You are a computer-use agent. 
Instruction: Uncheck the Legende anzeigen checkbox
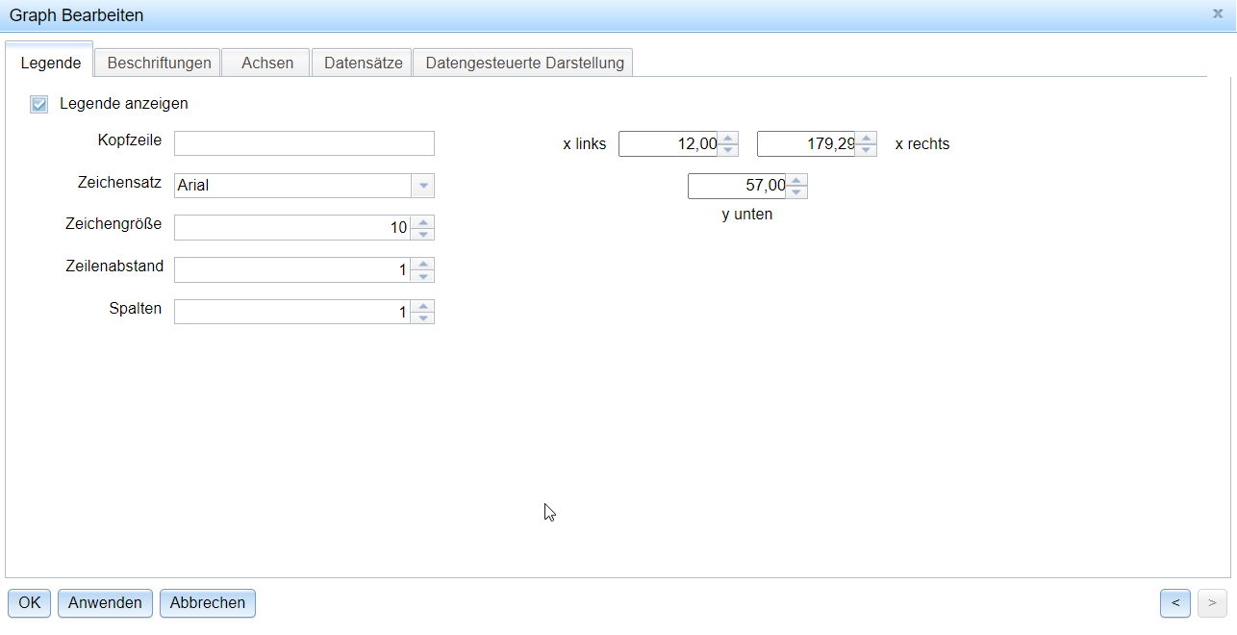(38, 104)
